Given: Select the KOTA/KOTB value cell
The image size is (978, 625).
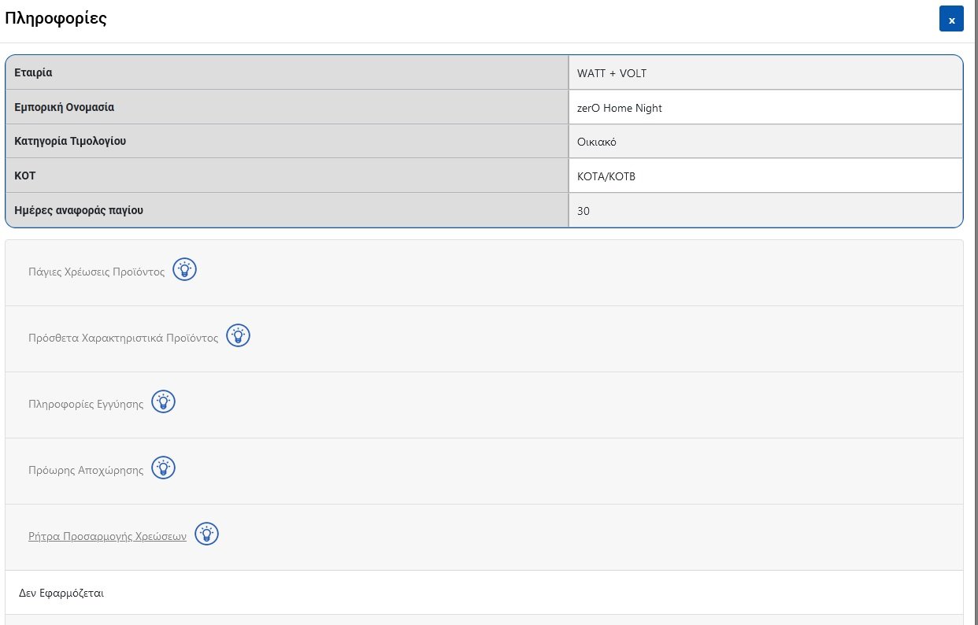Looking at the screenshot, I should pos(765,176).
